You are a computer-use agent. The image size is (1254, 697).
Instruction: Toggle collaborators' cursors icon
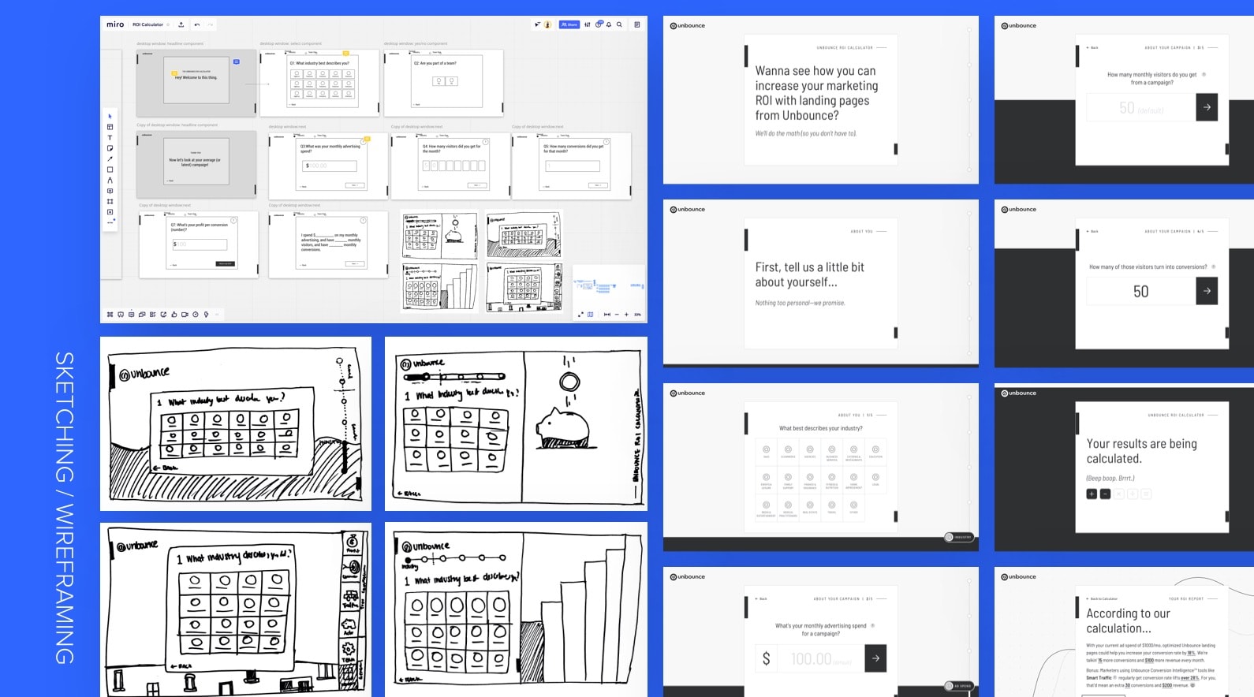tap(538, 24)
